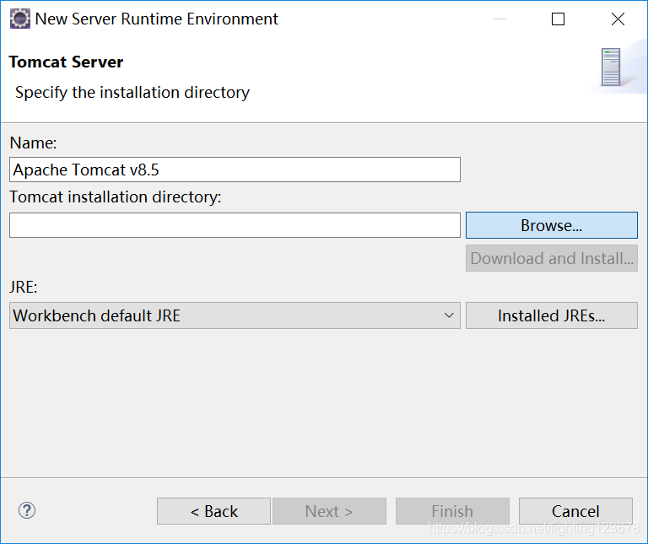Click the grayed Download and Install... button
The height and width of the screenshot is (544, 648).
pyautogui.click(x=551, y=258)
